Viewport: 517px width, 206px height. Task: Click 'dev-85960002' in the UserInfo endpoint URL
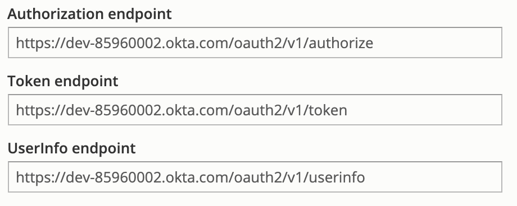114,177
